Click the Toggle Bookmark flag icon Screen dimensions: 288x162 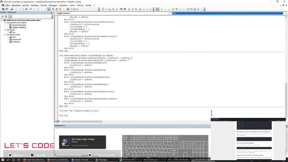(x=140, y=9)
